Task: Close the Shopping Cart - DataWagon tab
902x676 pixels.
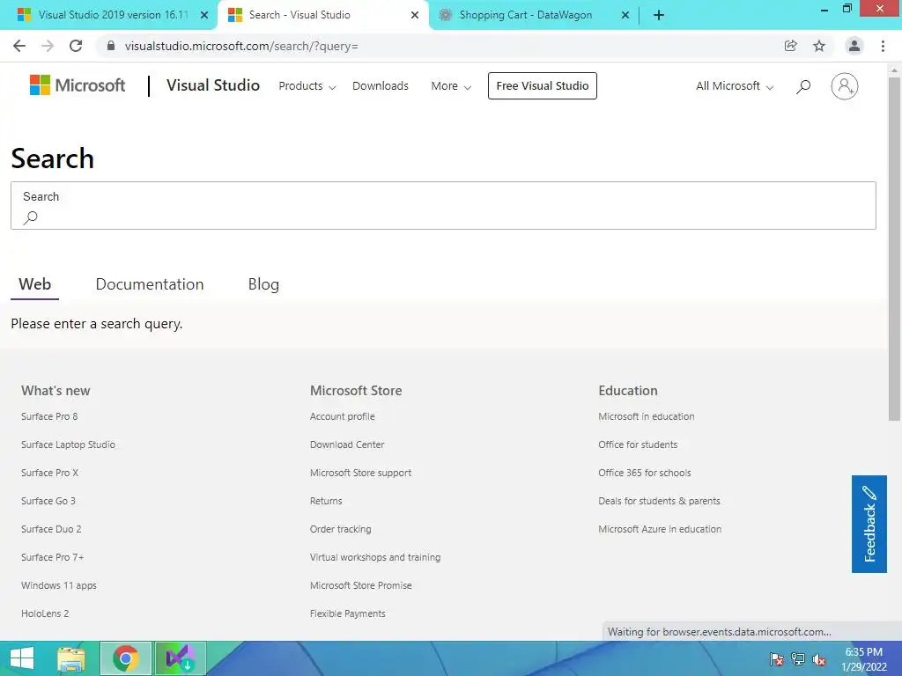Action: (x=625, y=15)
